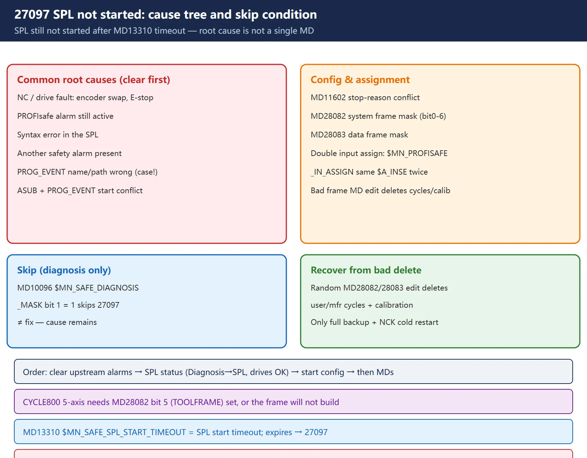
Task: Select 'Random MD28082/28083 edit deletes' line
Action: pos(379,288)
